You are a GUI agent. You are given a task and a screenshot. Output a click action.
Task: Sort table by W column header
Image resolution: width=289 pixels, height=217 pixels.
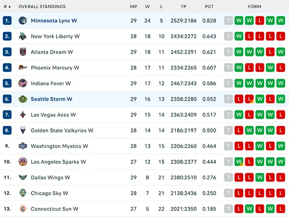pyautogui.click(x=147, y=7)
